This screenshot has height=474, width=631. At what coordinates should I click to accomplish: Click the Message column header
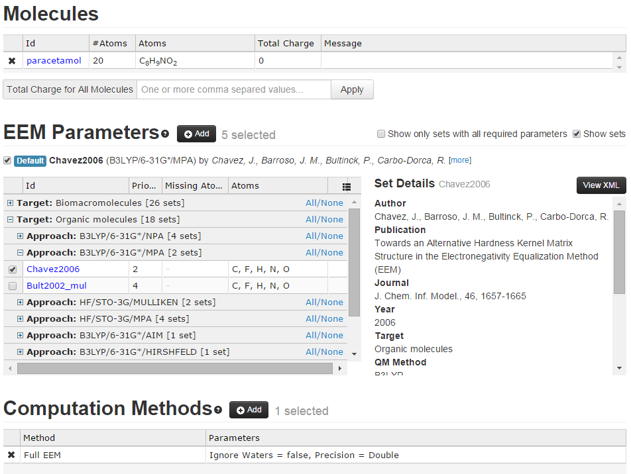click(x=473, y=43)
